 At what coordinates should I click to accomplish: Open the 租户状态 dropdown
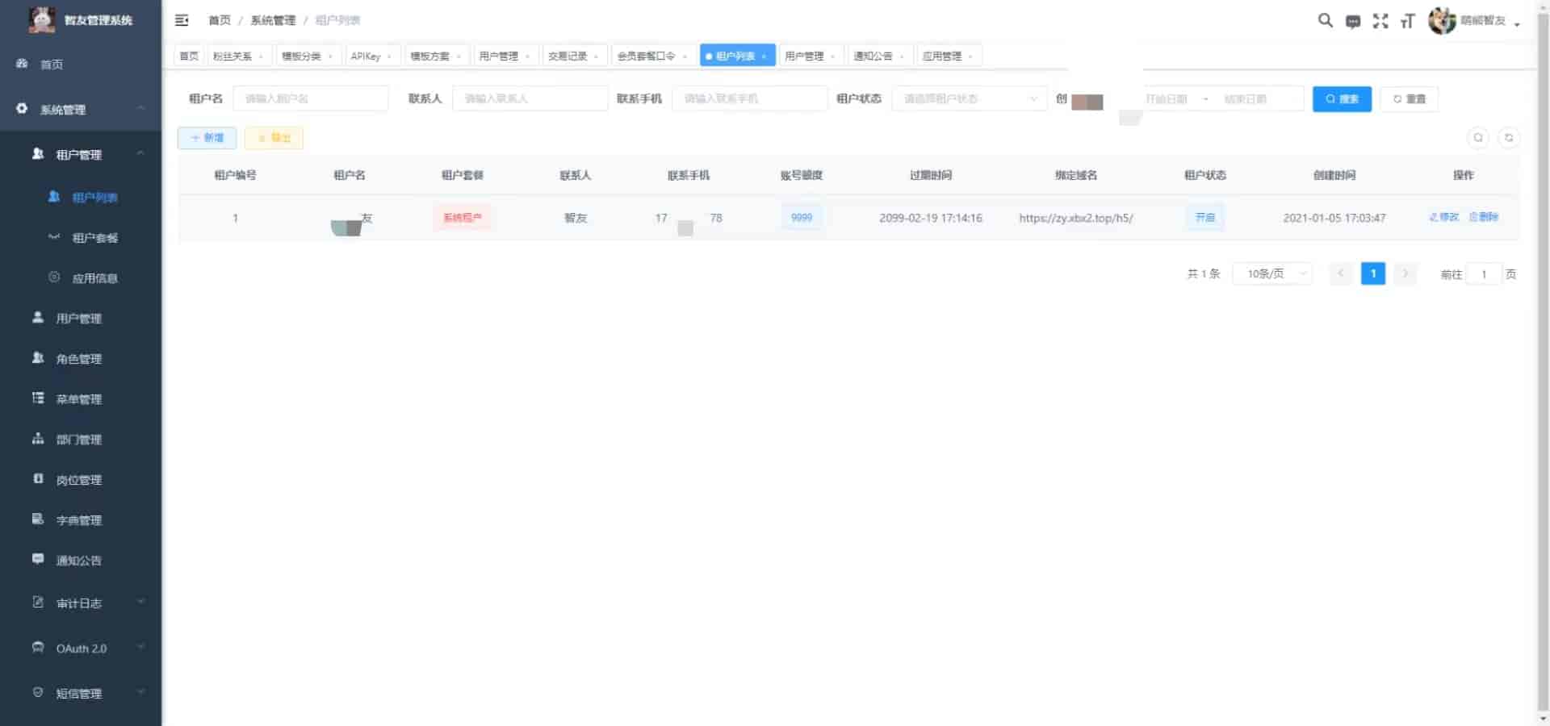(x=968, y=98)
